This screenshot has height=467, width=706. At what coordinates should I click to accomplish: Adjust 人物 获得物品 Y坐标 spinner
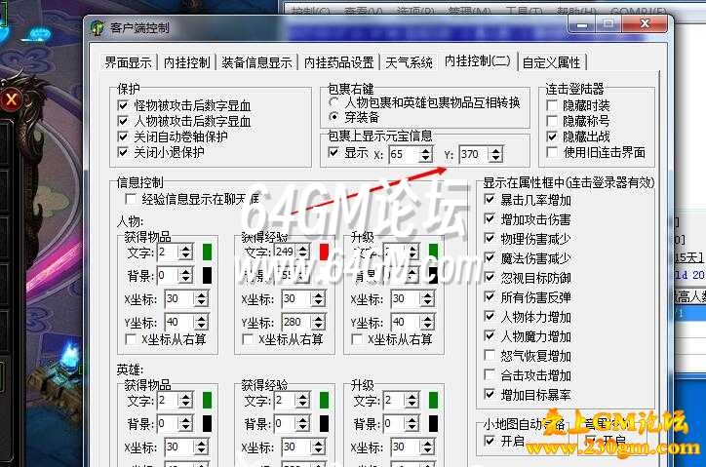tap(201, 322)
